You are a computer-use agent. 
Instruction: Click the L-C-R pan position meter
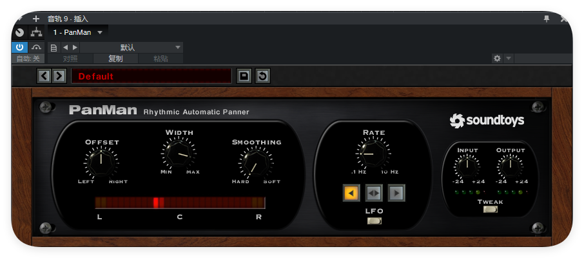(180, 203)
